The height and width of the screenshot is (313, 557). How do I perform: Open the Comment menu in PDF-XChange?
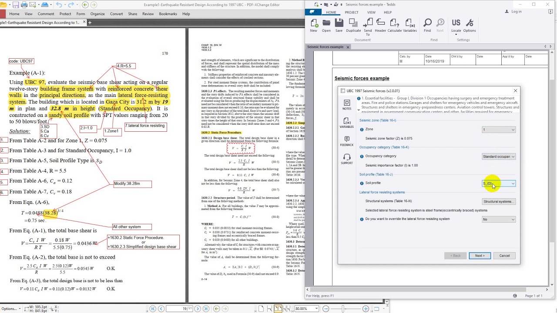click(x=46, y=14)
